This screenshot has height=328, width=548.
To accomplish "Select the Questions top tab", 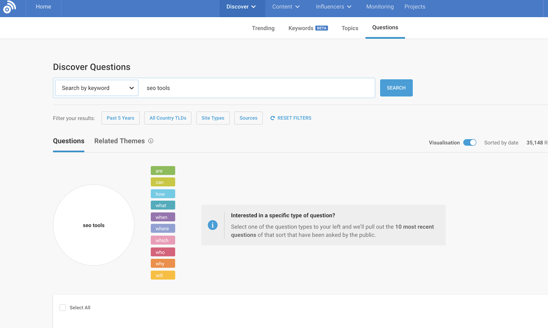I will click(385, 28).
